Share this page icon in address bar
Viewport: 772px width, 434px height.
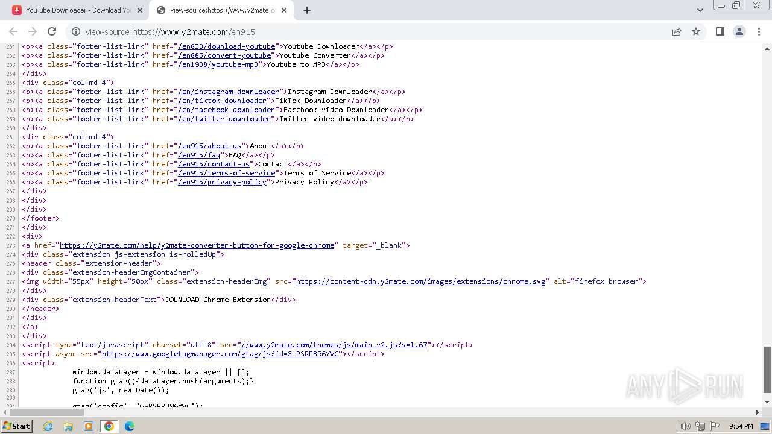tap(677, 32)
